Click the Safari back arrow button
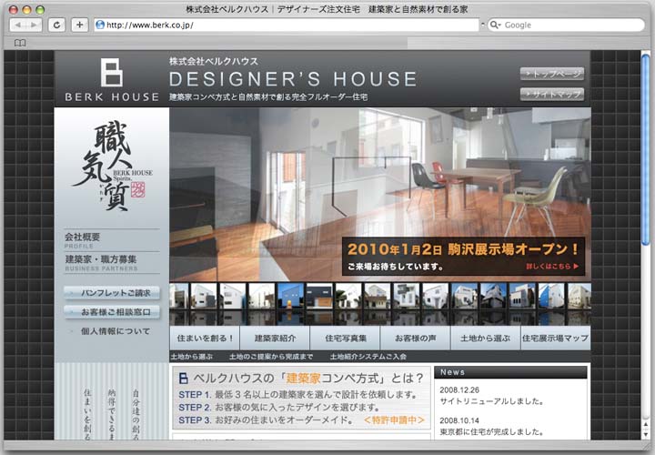This screenshot has height=455, width=655. point(17,25)
